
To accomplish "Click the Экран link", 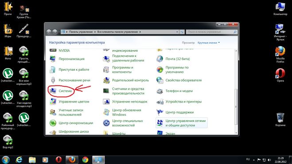I will pos(171,133).
